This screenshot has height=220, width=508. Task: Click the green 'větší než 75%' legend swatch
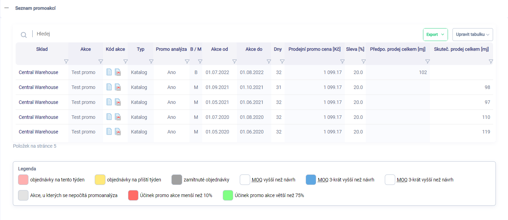tap(228, 195)
